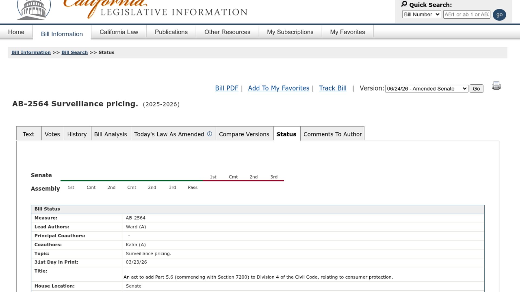This screenshot has height=292, width=520.
Task: Click the Senate 'Cmt' stage label
Action: pos(233,177)
